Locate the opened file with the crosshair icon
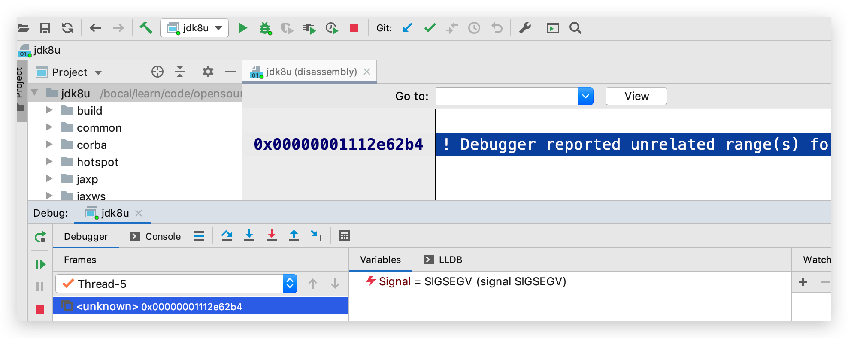Image resolution: width=848 pixels, height=338 pixels. click(157, 72)
